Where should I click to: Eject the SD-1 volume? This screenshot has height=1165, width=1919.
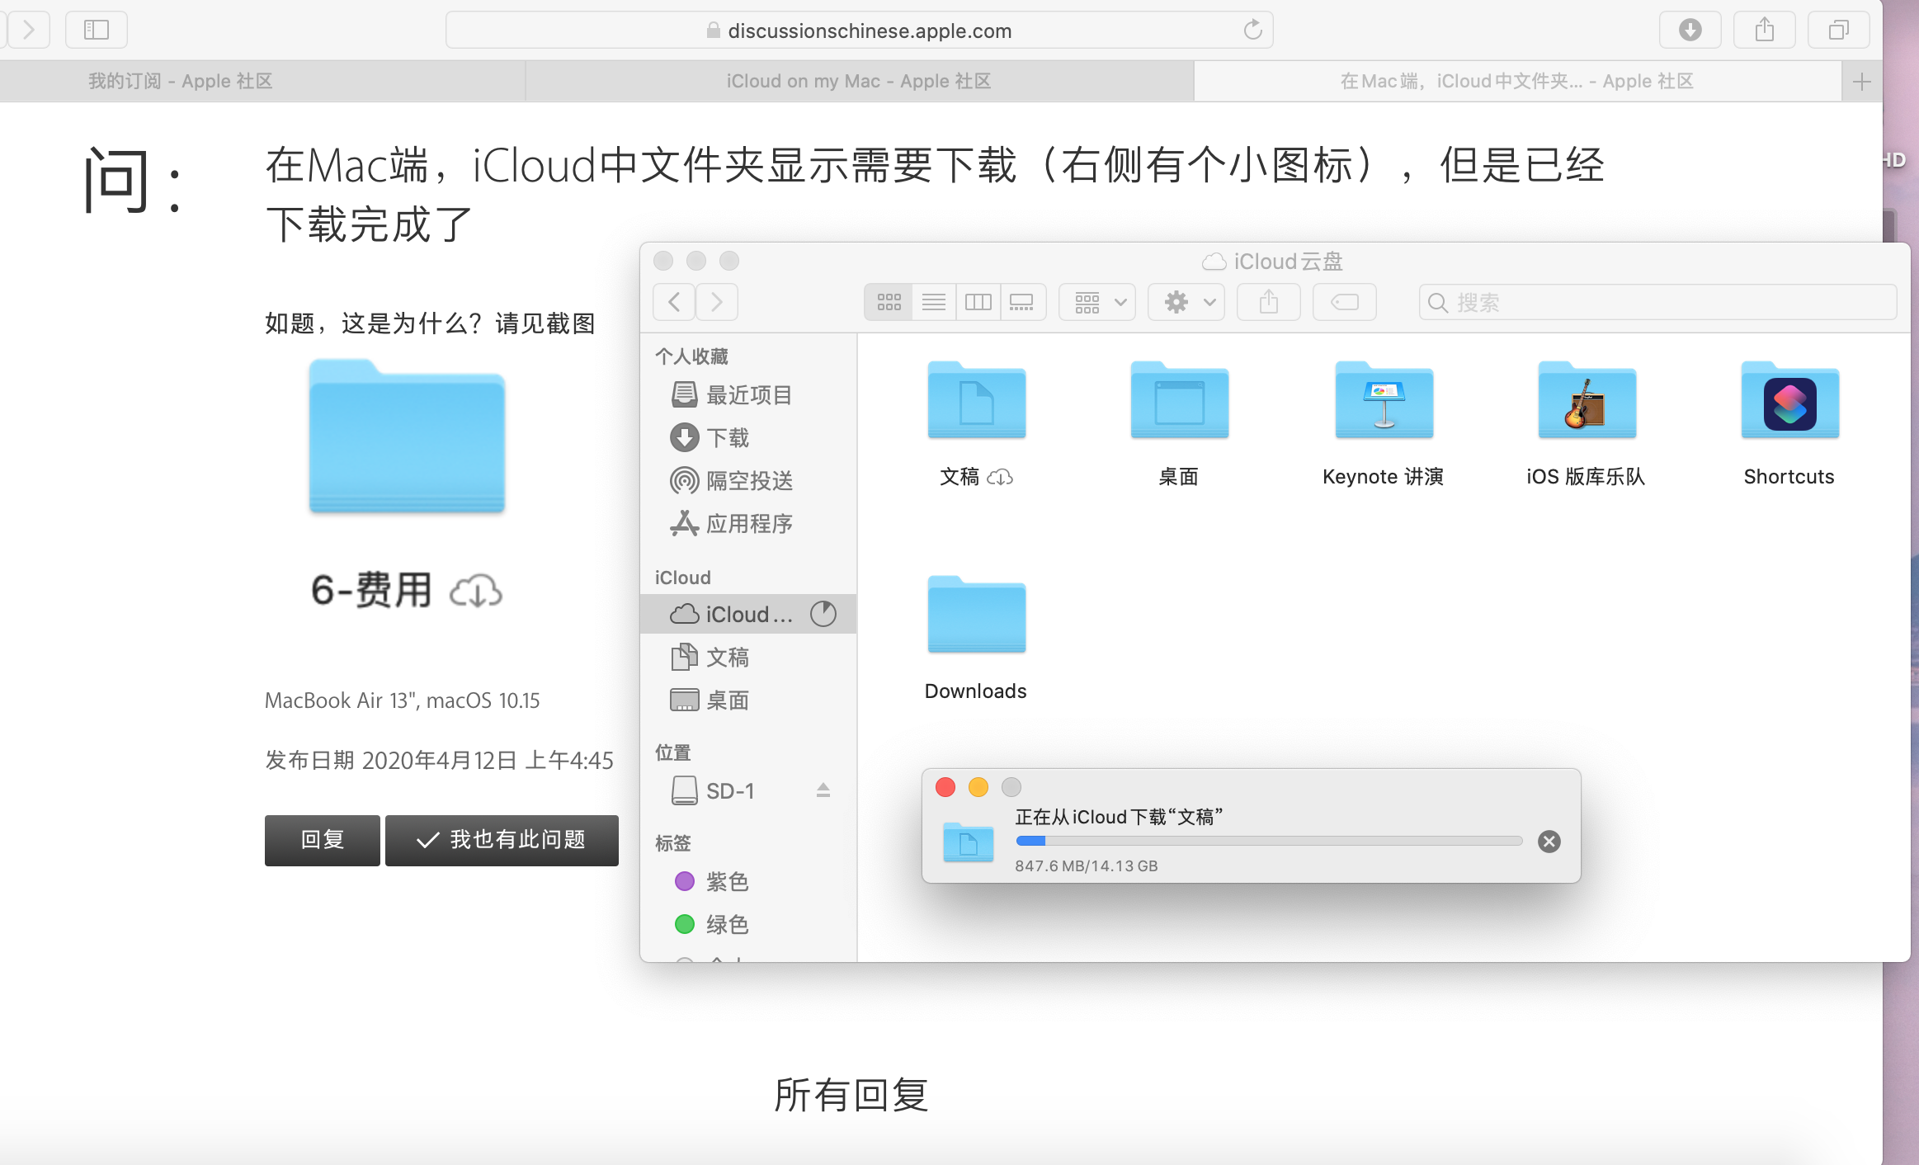tap(823, 790)
